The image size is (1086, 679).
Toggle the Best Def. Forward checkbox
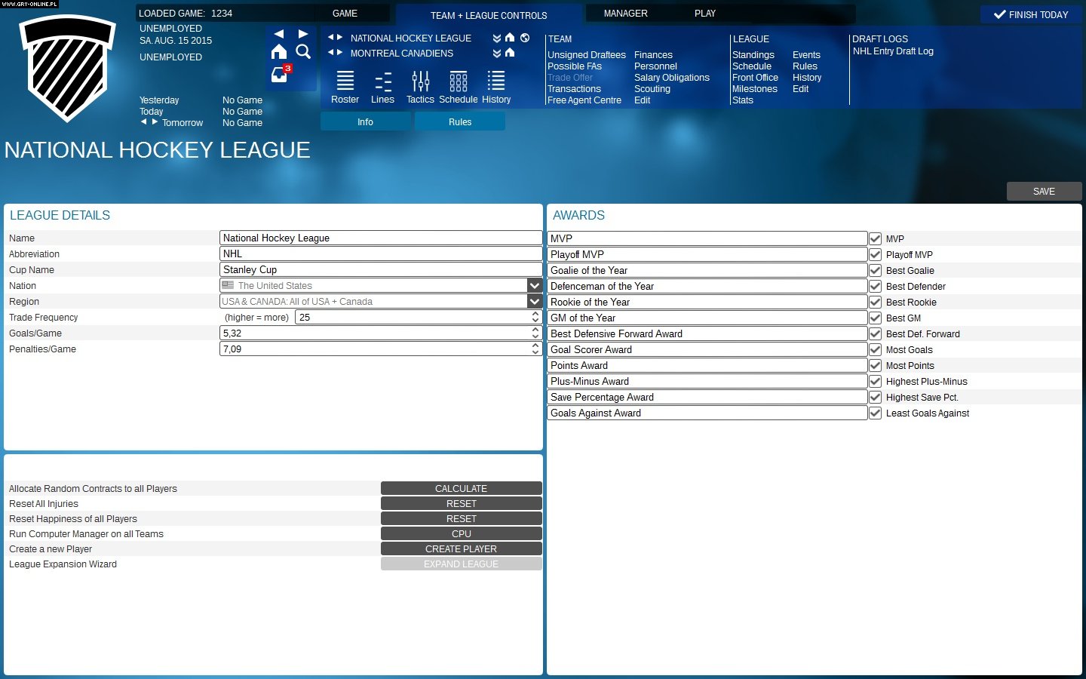(x=875, y=333)
